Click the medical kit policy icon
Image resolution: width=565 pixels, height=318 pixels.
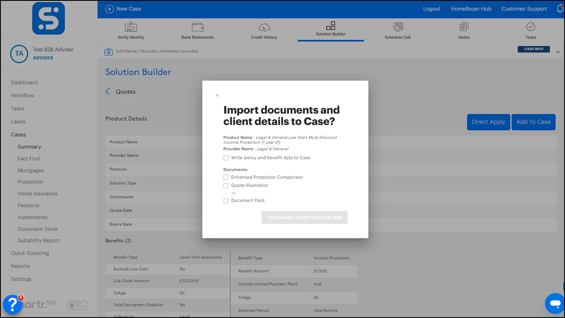(109, 52)
